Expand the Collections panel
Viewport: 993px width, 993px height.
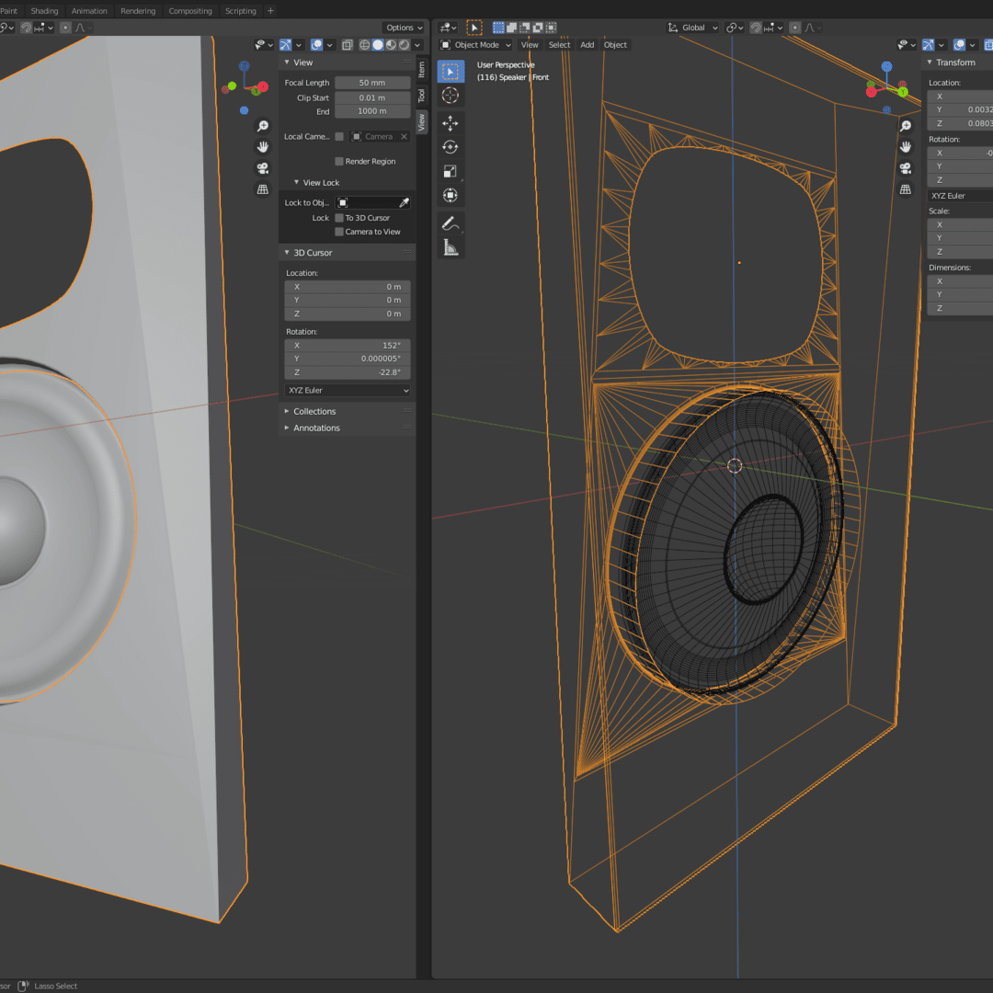(314, 412)
